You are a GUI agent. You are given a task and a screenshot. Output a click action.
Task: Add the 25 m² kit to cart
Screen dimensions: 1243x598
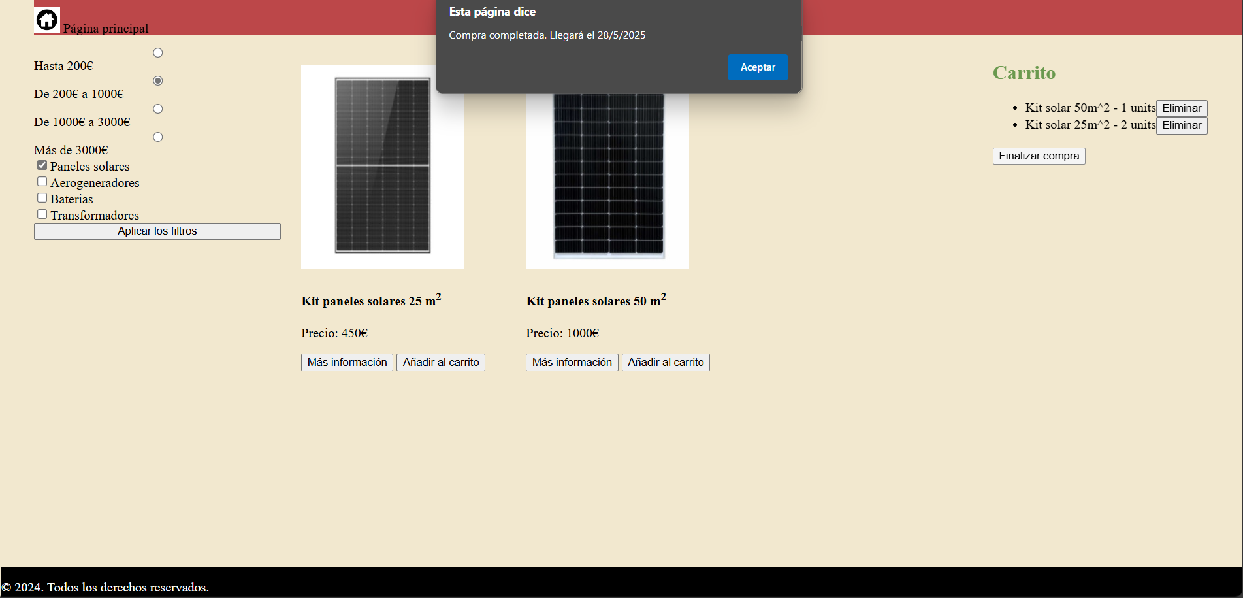(x=441, y=363)
